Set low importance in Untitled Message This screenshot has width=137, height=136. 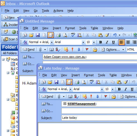tap(79, 50)
